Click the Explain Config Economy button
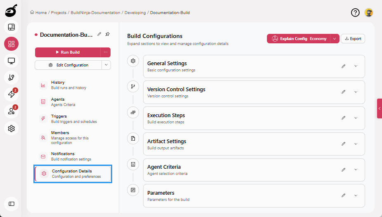 click(x=299, y=38)
